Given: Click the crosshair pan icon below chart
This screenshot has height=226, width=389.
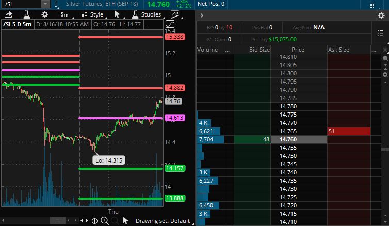Looking at the screenshot, I should click(95, 221).
